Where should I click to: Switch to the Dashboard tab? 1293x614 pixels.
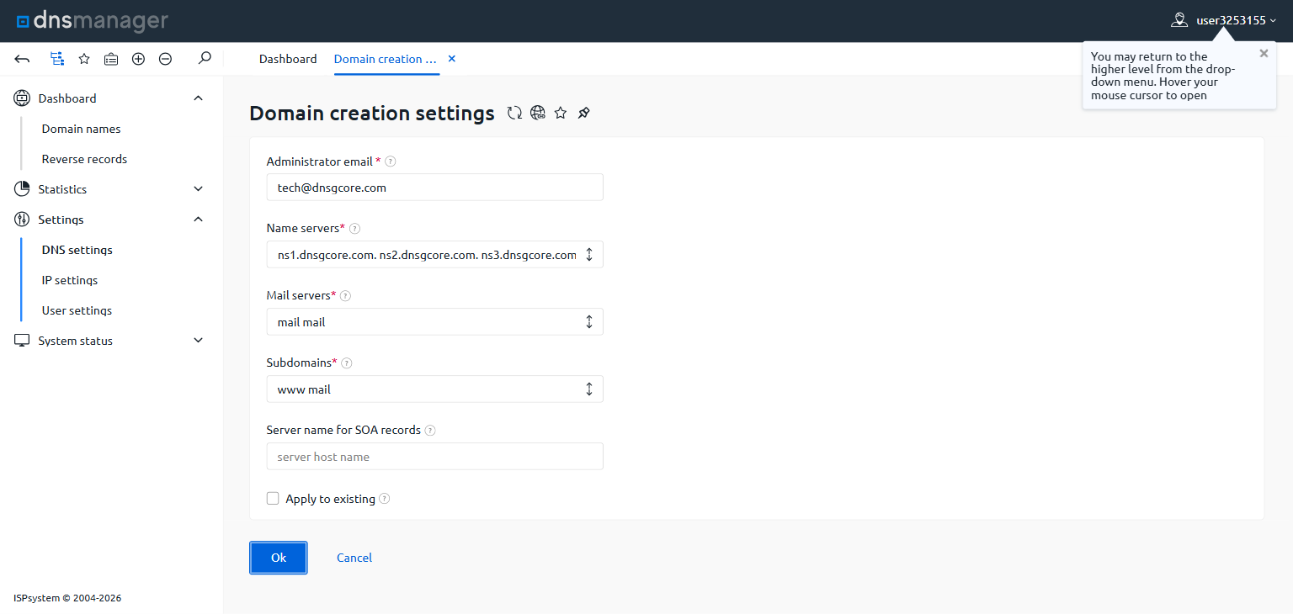(288, 59)
